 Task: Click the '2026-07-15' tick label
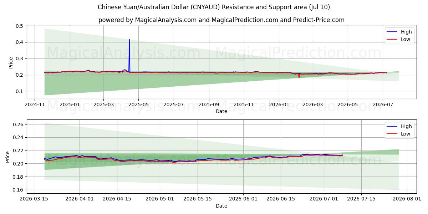(x=361, y=199)
